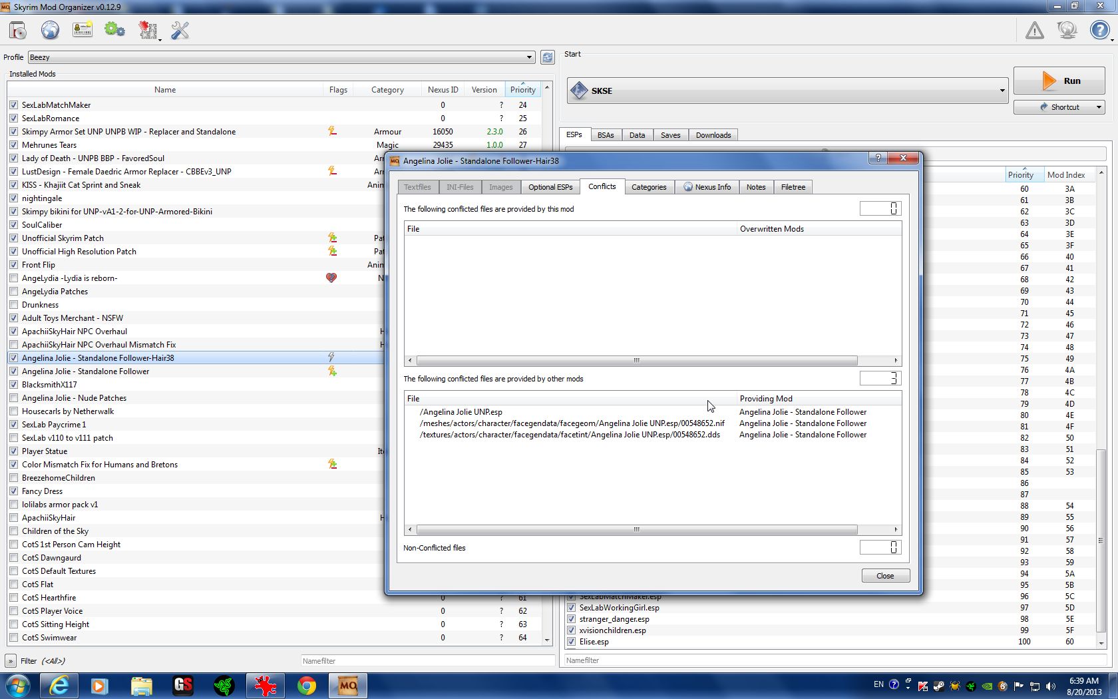Viewport: 1118px width, 699px height.
Task: Enable the Drunkness mod checkbox
Action: 14,305
